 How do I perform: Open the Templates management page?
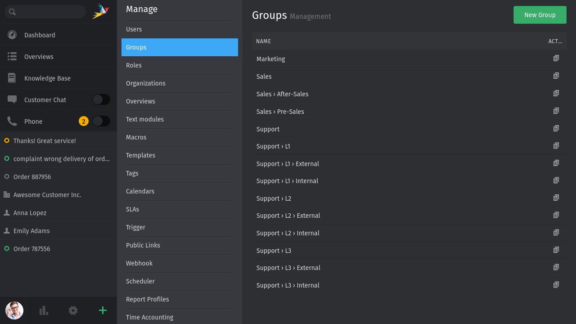(140, 155)
